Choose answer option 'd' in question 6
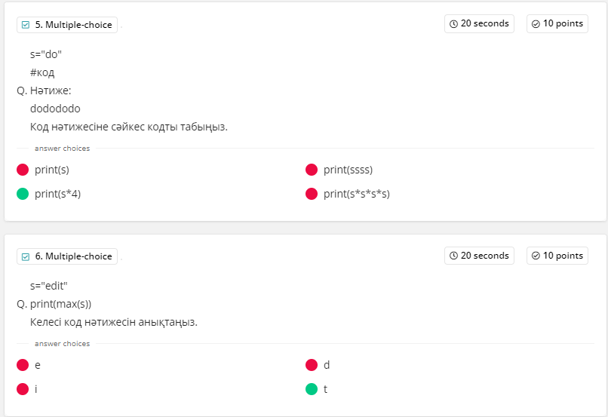 (x=327, y=365)
